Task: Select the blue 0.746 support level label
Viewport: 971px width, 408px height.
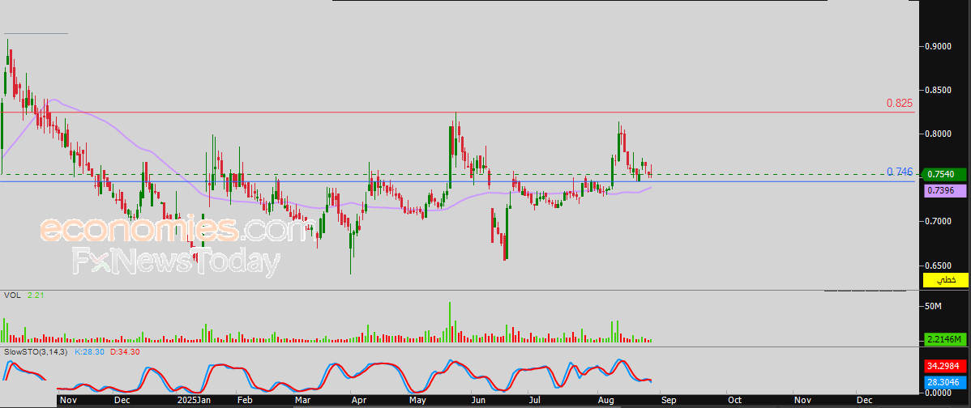Action: [899, 172]
